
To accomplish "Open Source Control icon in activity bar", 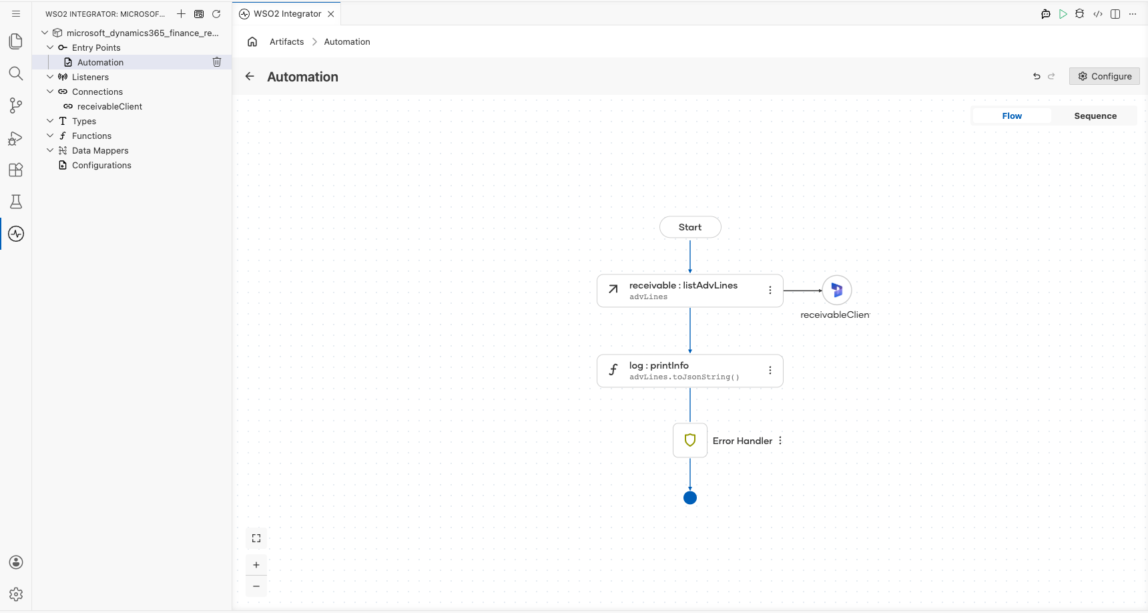I will point(16,106).
